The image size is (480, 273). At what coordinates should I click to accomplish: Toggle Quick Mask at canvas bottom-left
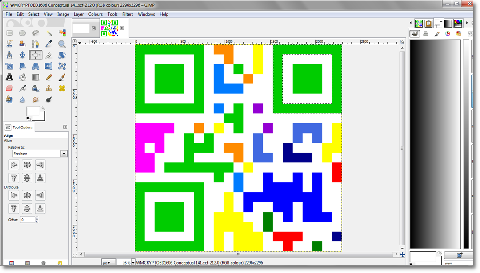point(75,254)
